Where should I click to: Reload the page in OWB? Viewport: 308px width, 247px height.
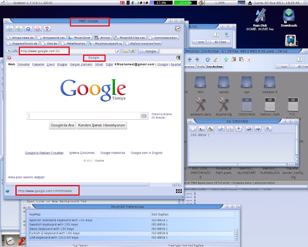coord(28,29)
